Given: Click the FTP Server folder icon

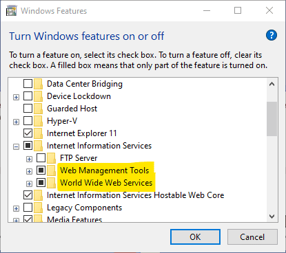Looking at the screenshot, I should (x=52, y=158).
